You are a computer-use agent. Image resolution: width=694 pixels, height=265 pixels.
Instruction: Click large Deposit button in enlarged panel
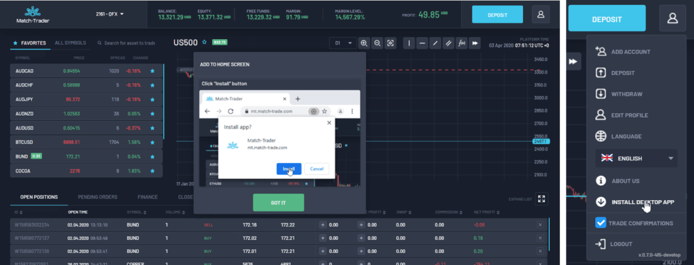click(x=607, y=18)
